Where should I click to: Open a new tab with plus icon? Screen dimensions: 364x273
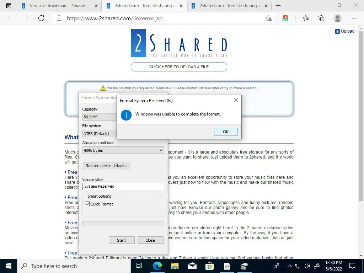point(278,6)
